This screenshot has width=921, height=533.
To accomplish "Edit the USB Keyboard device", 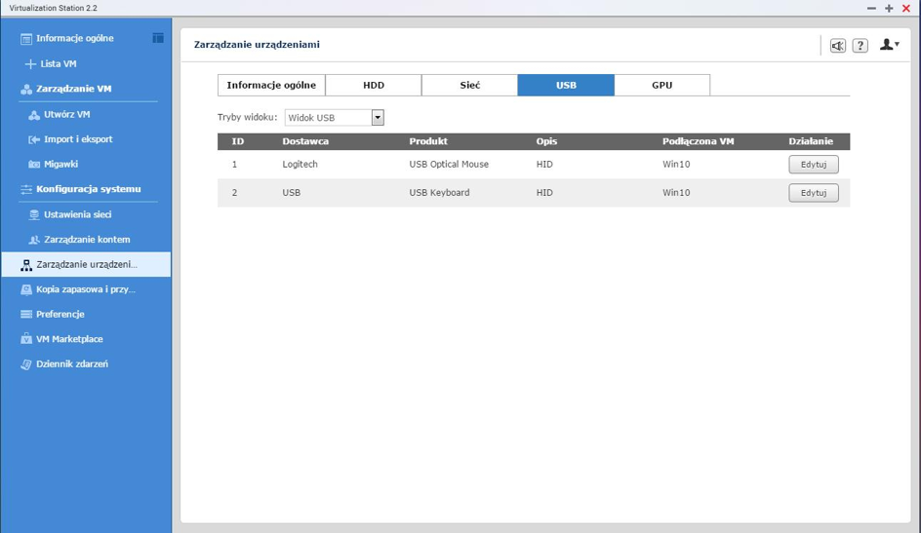I will [x=813, y=193].
